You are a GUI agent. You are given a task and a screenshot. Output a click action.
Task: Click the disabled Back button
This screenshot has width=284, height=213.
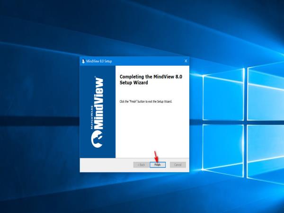[141, 165]
